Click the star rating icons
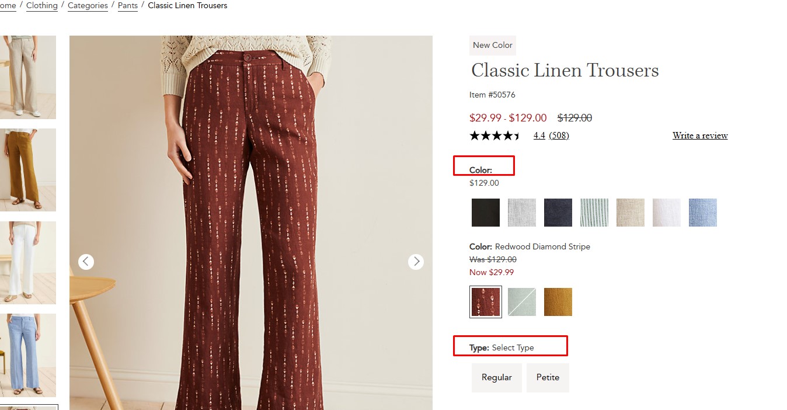This screenshot has height=410, width=787. coord(495,136)
